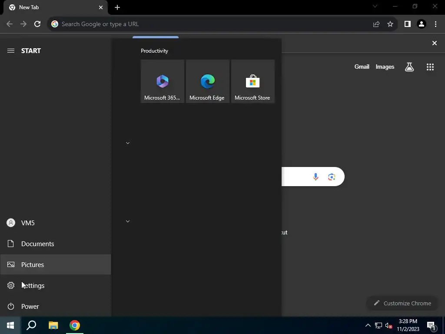The height and width of the screenshot is (334, 445).
Task: Open the notification center icon
Action: pyautogui.click(x=431, y=325)
